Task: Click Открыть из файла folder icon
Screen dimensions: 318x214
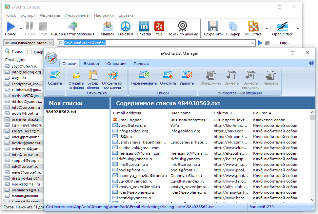Action: (76, 75)
